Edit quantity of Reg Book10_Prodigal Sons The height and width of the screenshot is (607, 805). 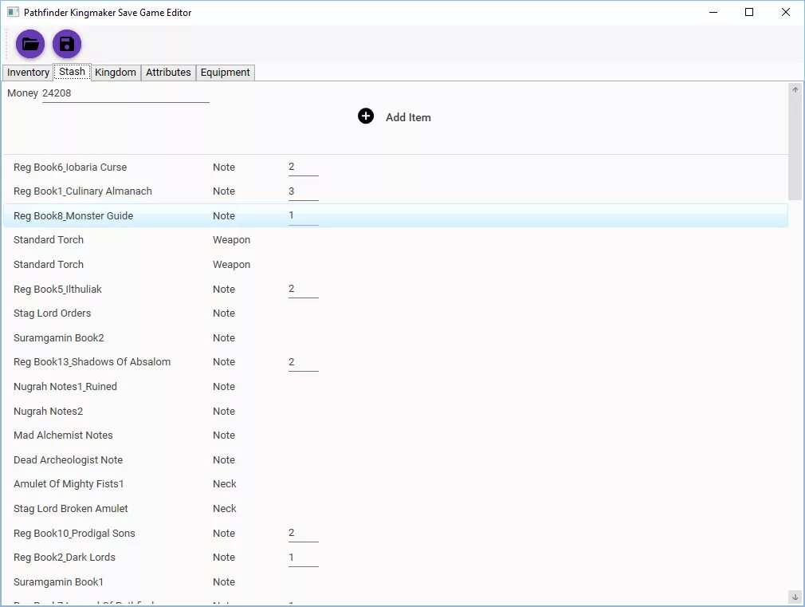coord(304,534)
